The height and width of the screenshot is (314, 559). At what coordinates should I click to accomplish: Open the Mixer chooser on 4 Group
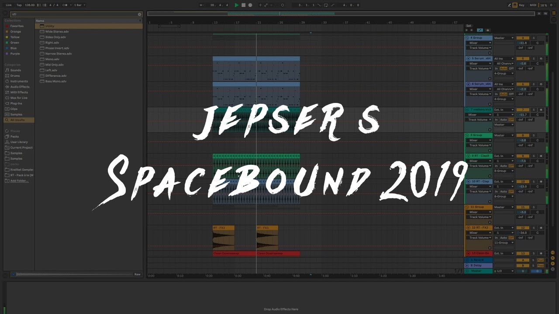click(x=480, y=43)
